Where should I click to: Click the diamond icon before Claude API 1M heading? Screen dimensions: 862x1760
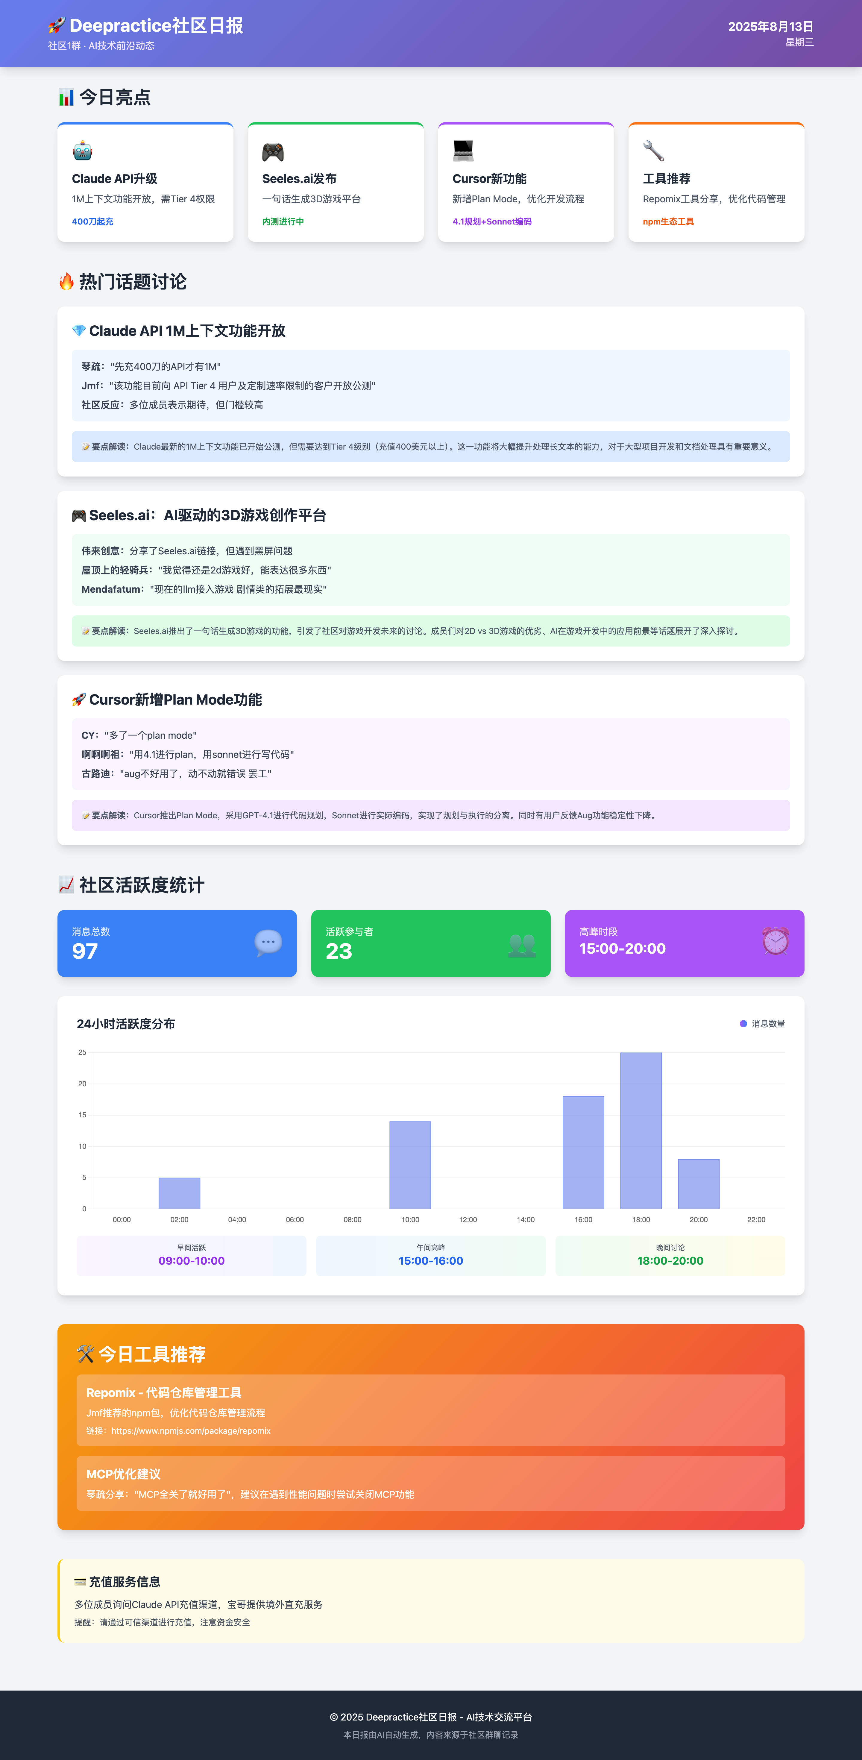[79, 331]
